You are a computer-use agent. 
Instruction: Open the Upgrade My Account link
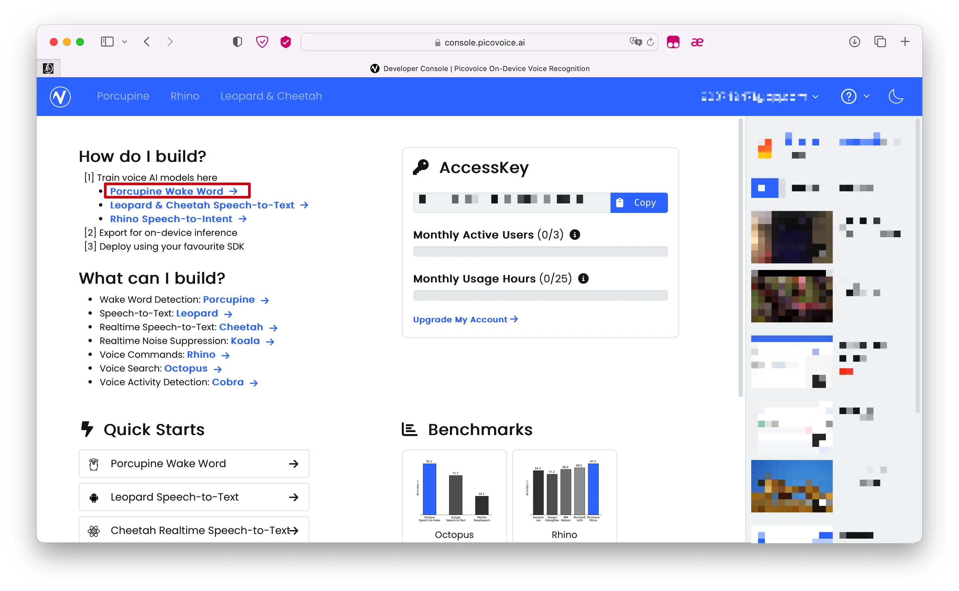pos(465,319)
